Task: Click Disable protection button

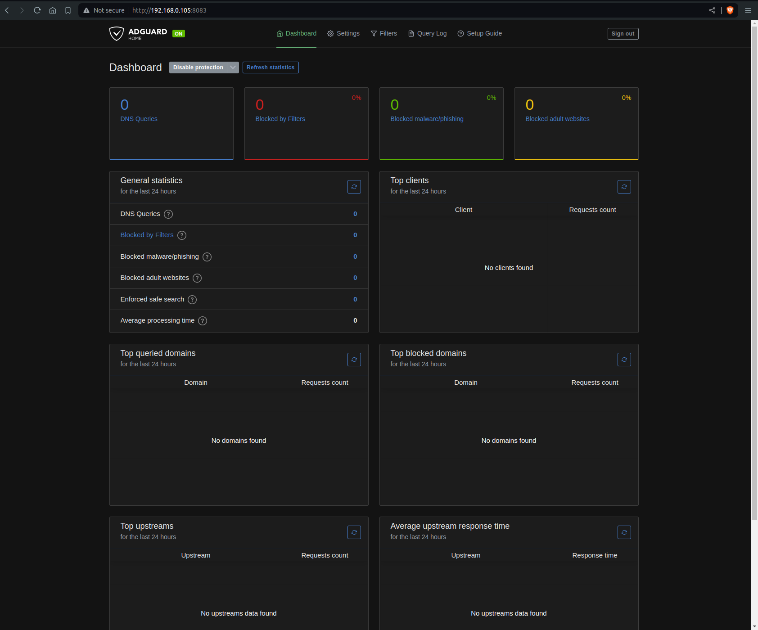Action: 198,67
